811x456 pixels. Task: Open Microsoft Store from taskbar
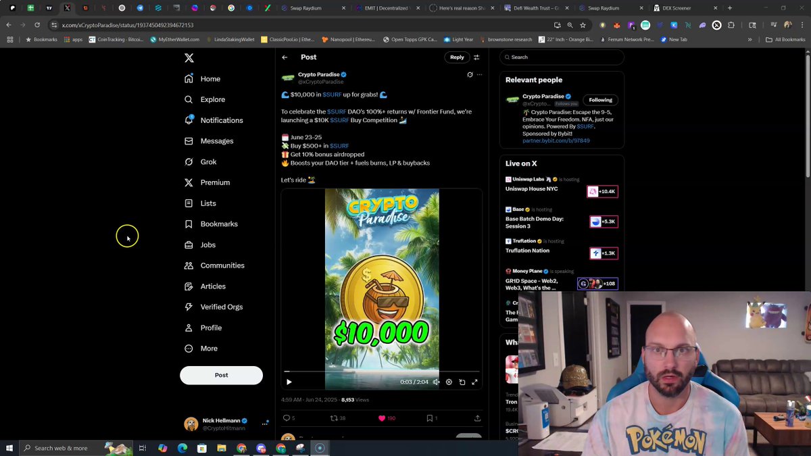pyautogui.click(x=202, y=448)
